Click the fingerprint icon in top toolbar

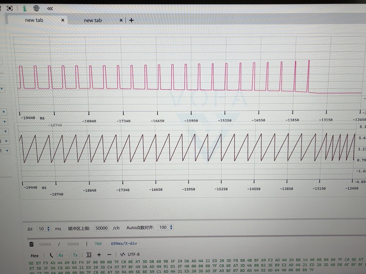[36, 9]
